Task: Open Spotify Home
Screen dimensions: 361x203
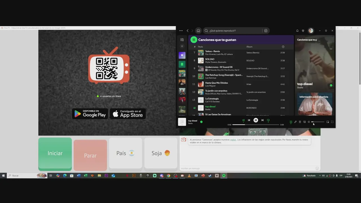Action: click(198, 31)
